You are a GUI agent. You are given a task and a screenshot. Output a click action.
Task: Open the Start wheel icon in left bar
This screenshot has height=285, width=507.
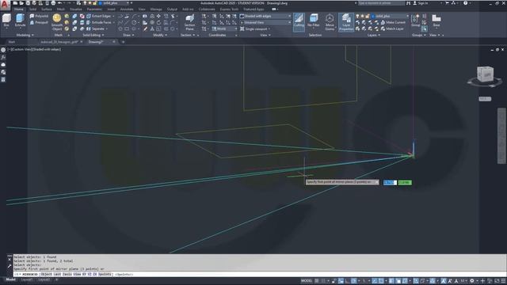pyautogui.click(x=3, y=50)
